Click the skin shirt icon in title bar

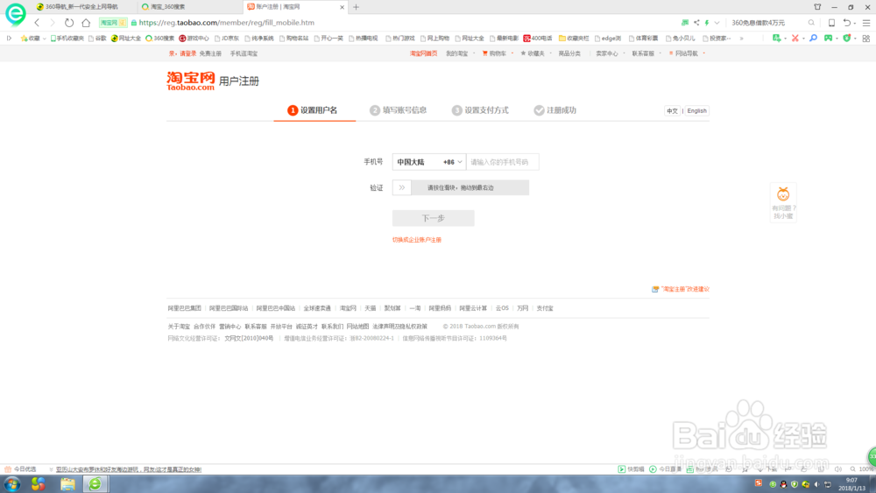[817, 7]
